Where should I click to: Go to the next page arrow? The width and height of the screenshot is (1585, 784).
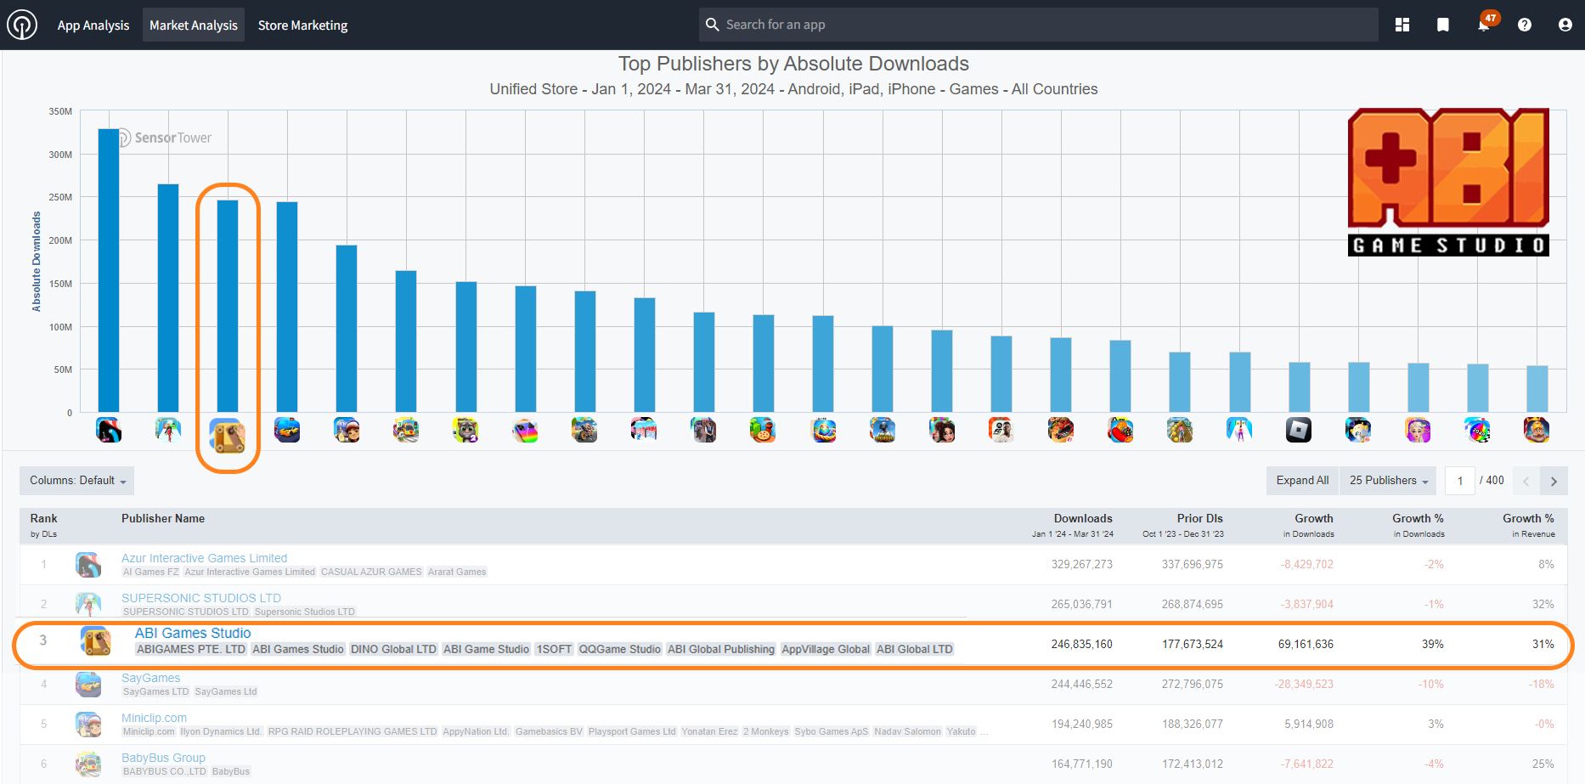(x=1554, y=481)
